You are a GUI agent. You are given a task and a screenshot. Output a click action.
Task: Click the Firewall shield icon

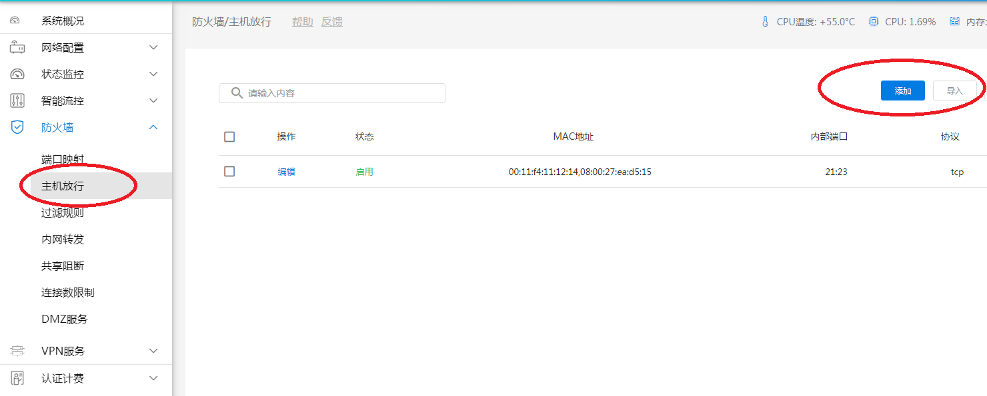17,128
